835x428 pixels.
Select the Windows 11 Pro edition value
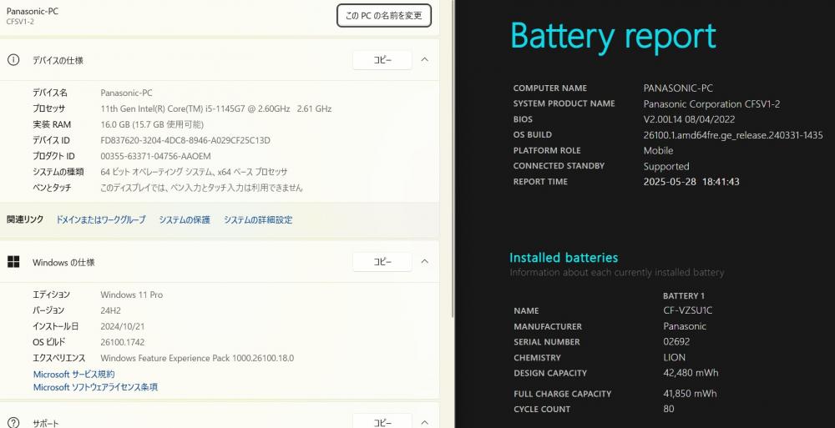click(x=132, y=295)
